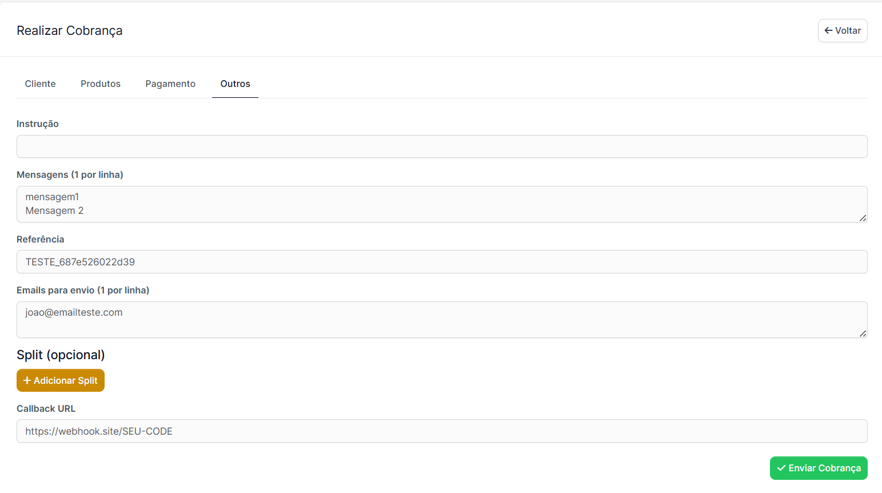Grab the Mensagens textarea resize handle

pyautogui.click(x=863, y=218)
